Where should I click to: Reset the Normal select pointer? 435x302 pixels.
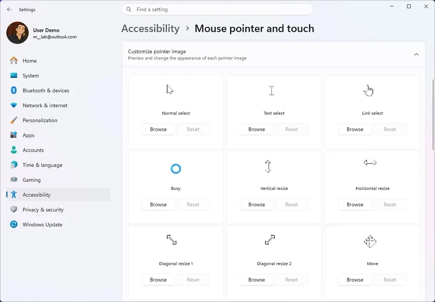193,129
